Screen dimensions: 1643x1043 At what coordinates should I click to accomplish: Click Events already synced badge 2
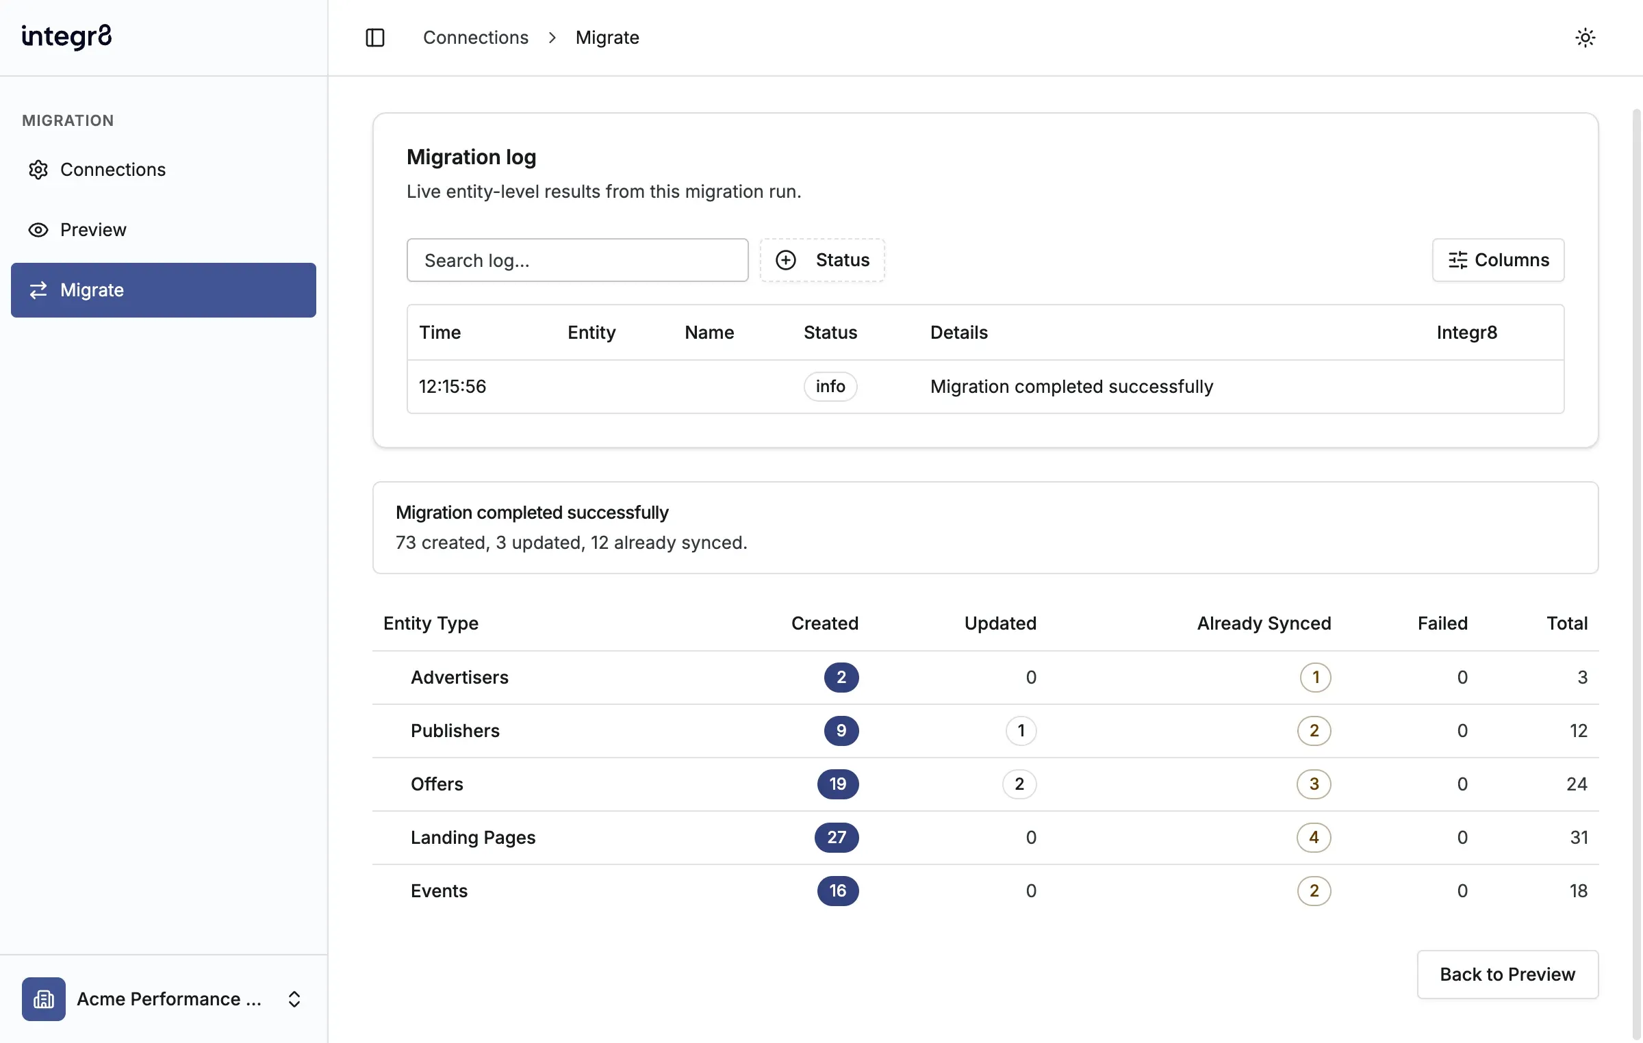coord(1314,891)
